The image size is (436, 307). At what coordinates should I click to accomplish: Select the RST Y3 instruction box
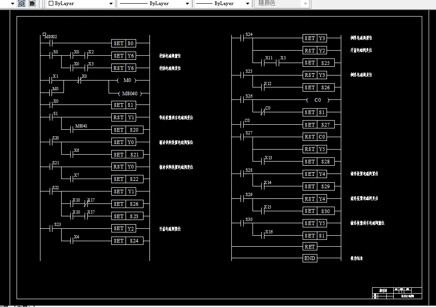315,75
